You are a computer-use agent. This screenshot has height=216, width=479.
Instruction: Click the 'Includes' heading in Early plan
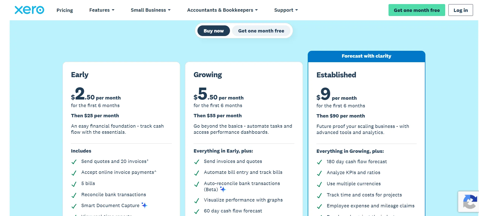point(81,151)
